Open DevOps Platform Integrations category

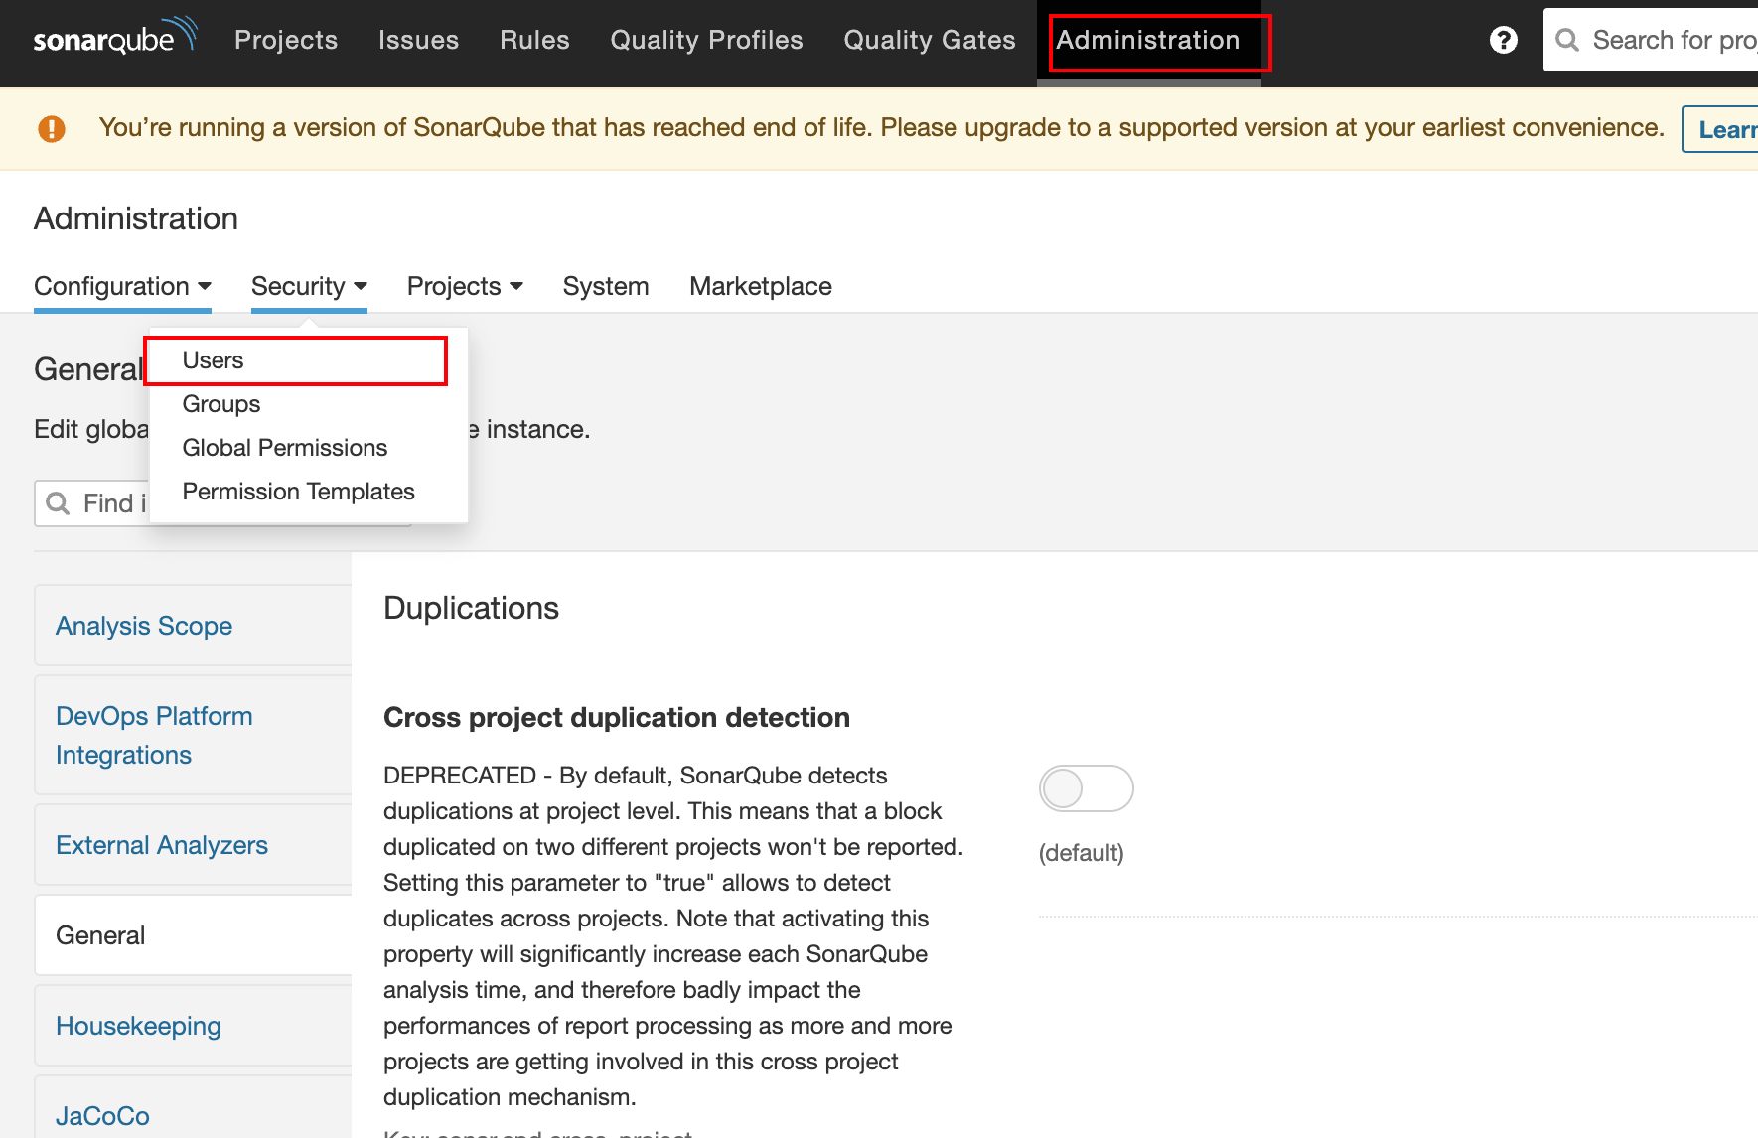[194, 735]
